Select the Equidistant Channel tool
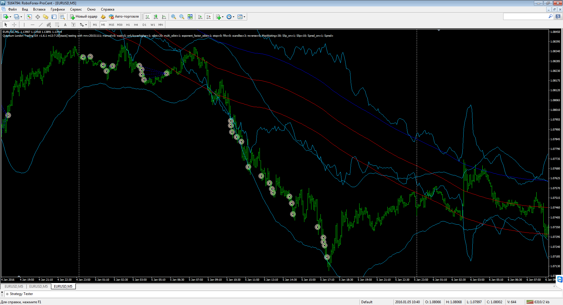Viewport: 563px width, 305px height. pyautogui.click(x=49, y=25)
